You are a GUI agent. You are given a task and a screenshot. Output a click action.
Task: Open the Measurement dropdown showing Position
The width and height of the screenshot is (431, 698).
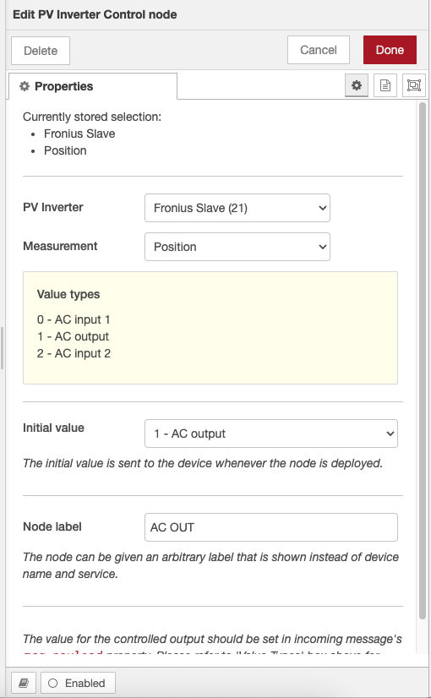(237, 247)
